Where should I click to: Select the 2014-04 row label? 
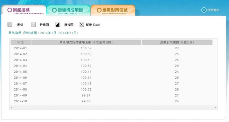tap(20, 66)
